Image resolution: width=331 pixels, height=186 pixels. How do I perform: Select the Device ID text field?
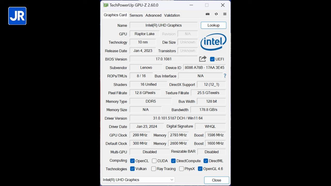pos(204,67)
